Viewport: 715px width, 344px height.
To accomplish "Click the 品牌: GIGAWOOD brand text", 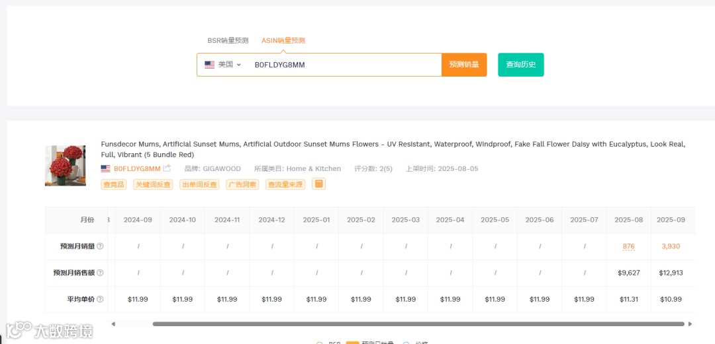I will point(213,168).
